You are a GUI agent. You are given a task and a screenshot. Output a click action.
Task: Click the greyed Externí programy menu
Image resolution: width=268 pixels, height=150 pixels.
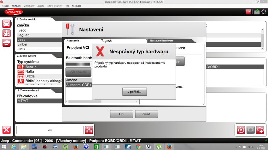click(x=55, y=6)
